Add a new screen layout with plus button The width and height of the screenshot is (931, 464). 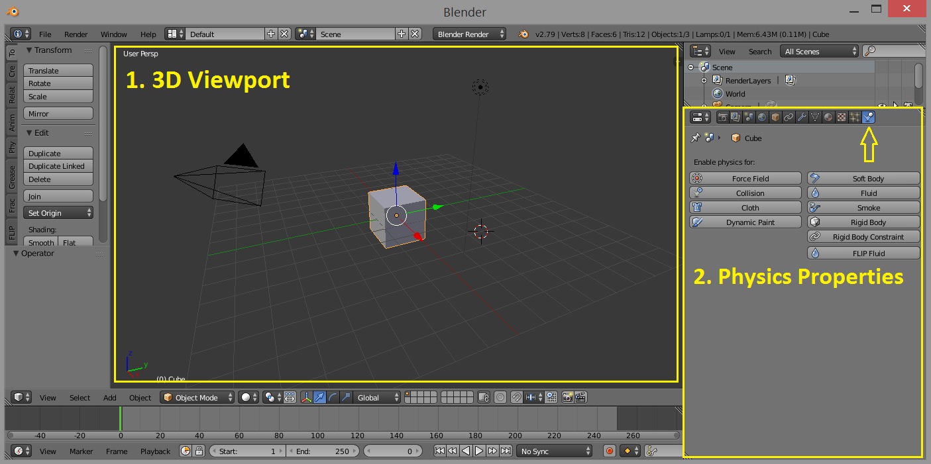click(271, 34)
